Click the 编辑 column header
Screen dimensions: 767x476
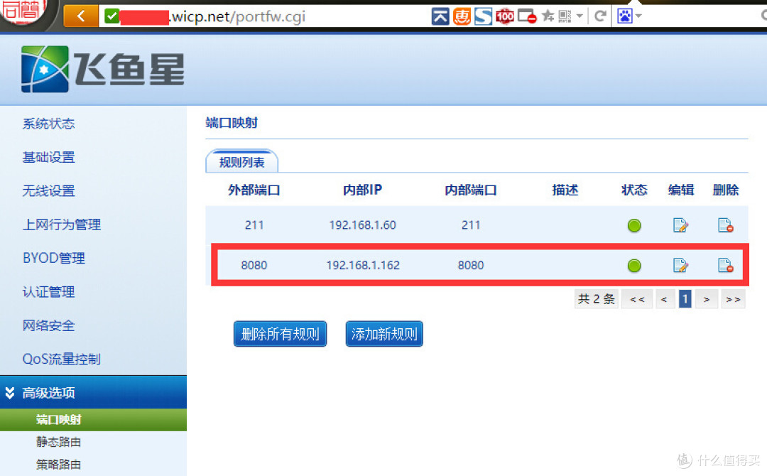pyautogui.click(x=681, y=190)
